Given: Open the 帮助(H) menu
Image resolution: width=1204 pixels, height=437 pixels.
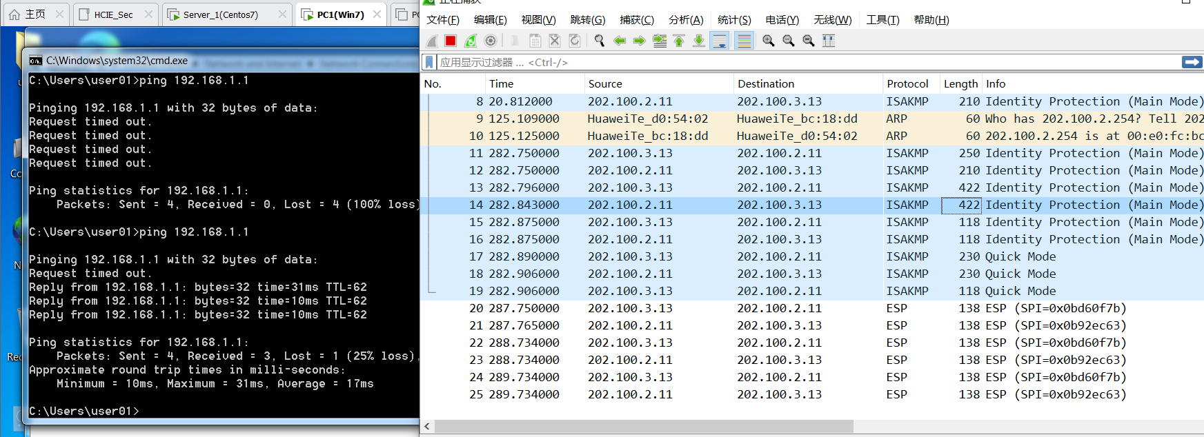Looking at the screenshot, I should click(931, 20).
